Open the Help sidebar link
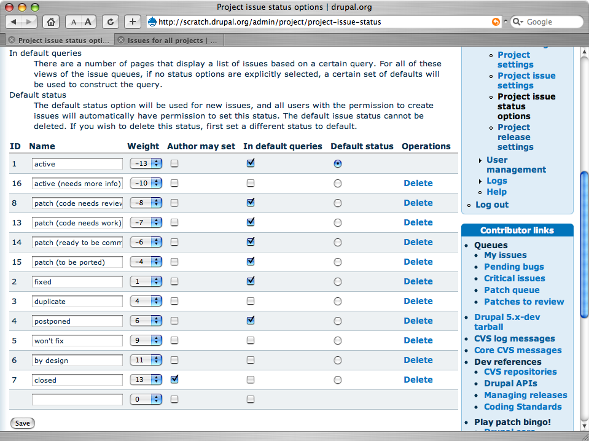The image size is (589, 441). (x=497, y=192)
